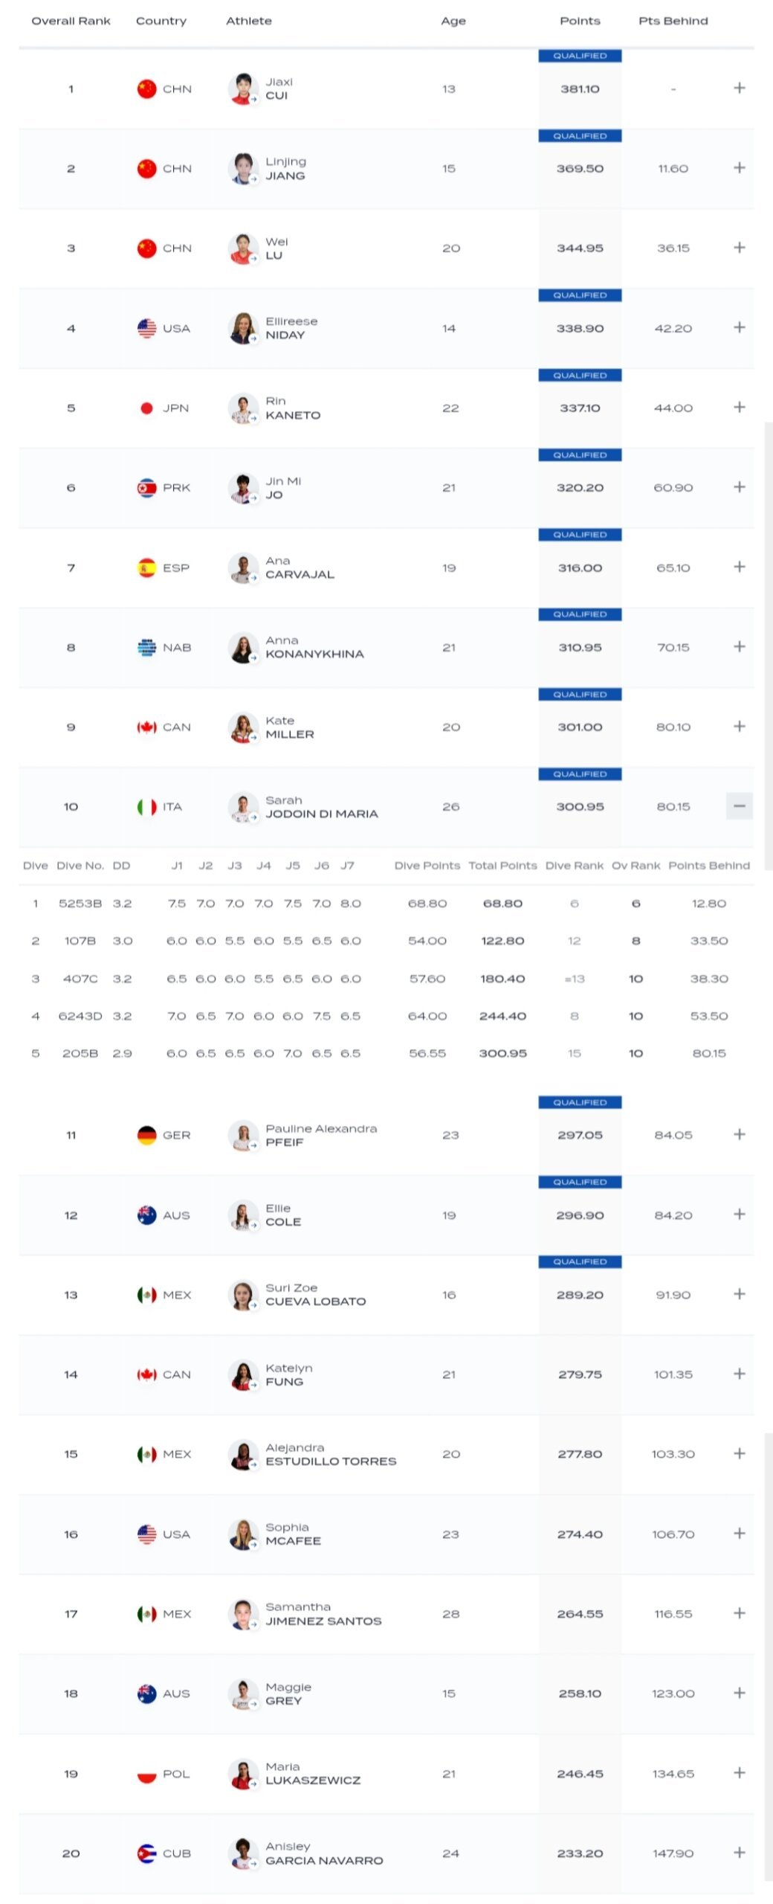773x1904 pixels.
Task: Sort by the Points column header
Action: [x=580, y=21]
